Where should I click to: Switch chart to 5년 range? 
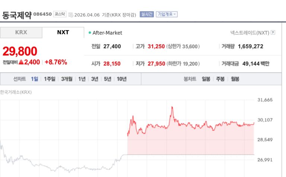click(x=108, y=79)
